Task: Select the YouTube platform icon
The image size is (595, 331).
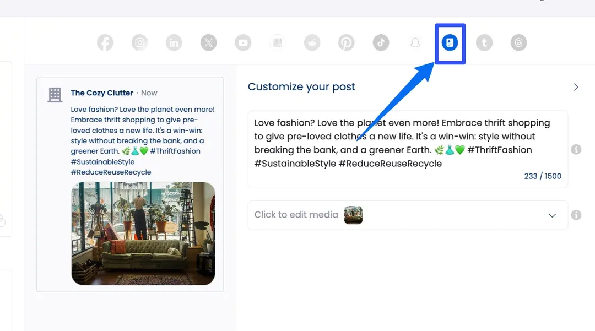Action: (x=243, y=42)
